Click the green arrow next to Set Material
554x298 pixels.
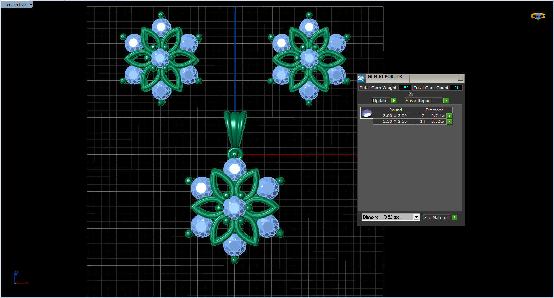(455, 217)
